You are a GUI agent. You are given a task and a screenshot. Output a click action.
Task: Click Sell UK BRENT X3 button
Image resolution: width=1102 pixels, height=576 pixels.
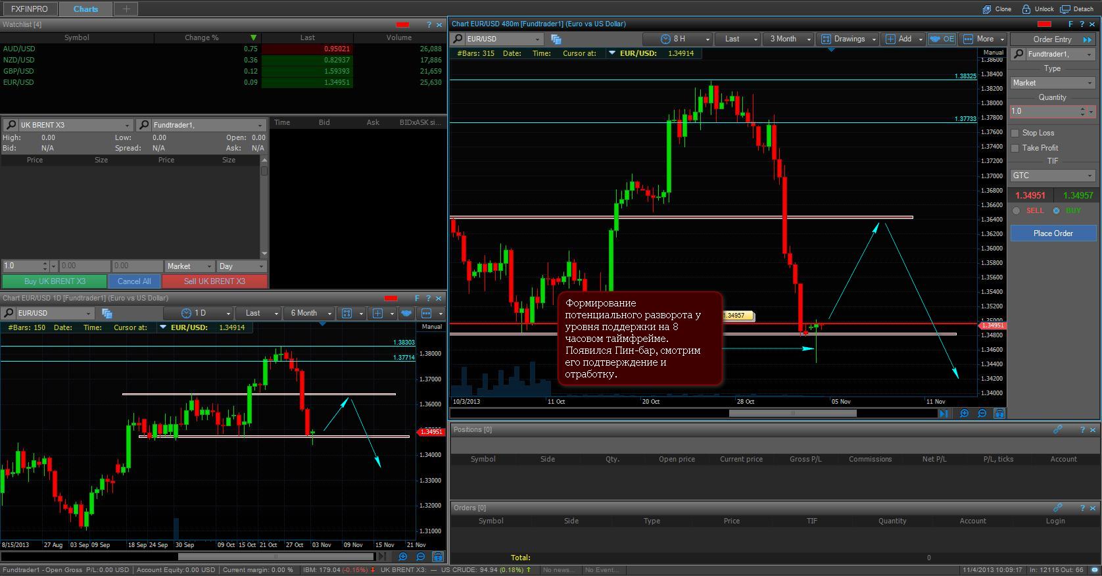pyautogui.click(x=214, y=281)
